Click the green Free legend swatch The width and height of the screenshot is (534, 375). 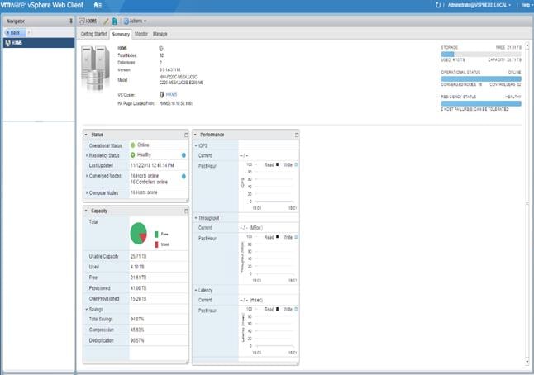pyautogui.click(x=156, y=234)
